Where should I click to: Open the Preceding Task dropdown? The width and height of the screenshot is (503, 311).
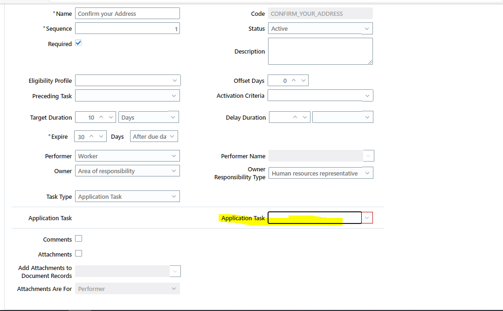127,95
